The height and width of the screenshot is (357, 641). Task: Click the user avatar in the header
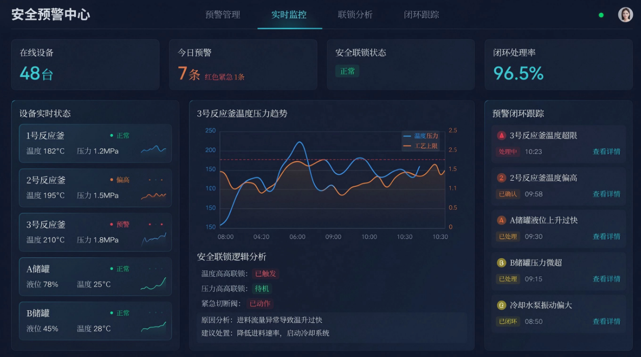625,15
